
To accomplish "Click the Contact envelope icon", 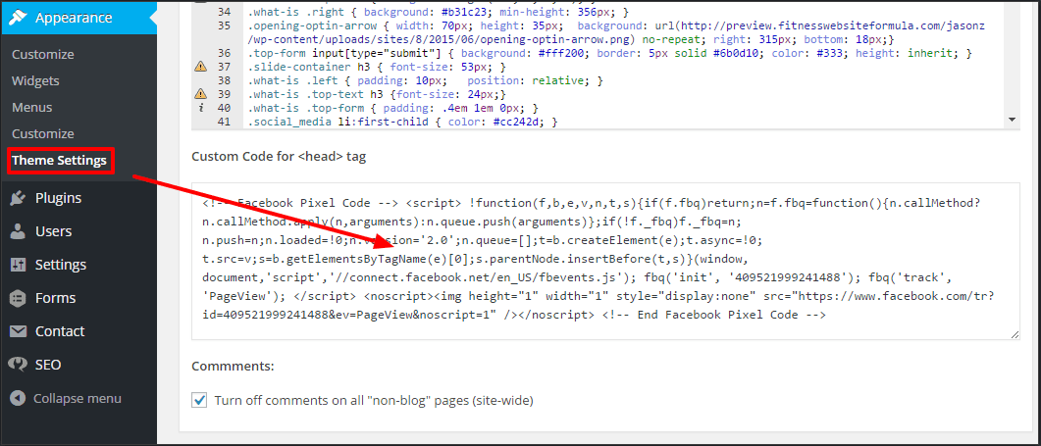I will click(x=19, y=330).
